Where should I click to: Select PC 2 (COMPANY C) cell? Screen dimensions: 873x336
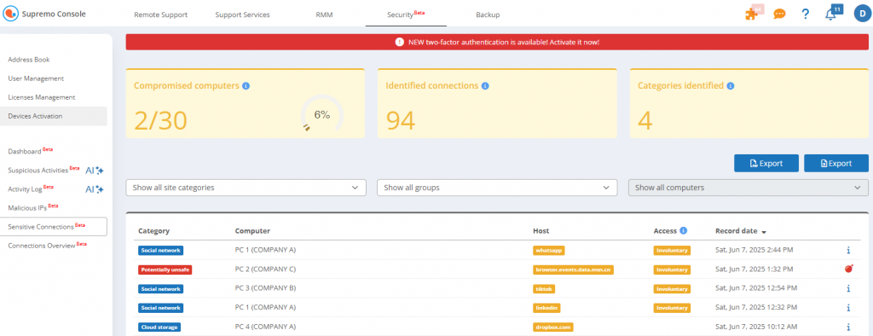point(265,269)
